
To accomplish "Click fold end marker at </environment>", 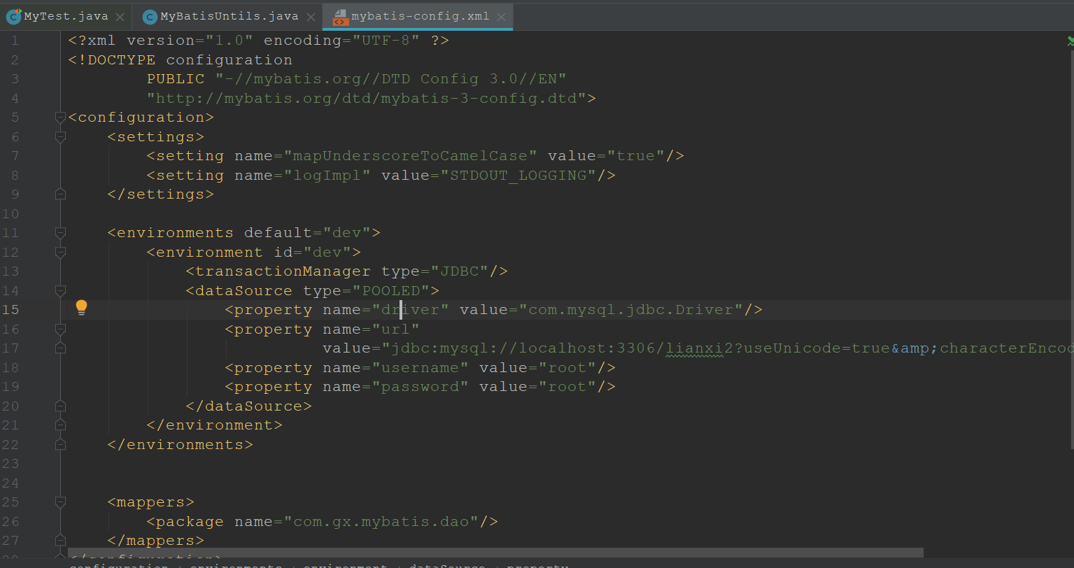I will (60, 425).
